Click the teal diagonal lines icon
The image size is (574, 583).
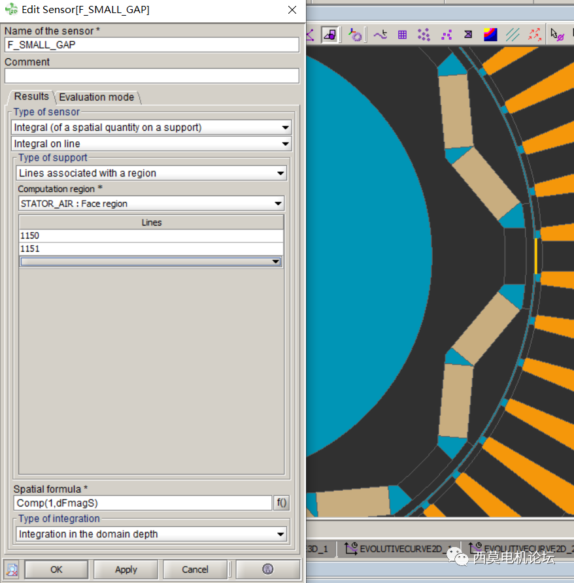[x=513, y=35]
